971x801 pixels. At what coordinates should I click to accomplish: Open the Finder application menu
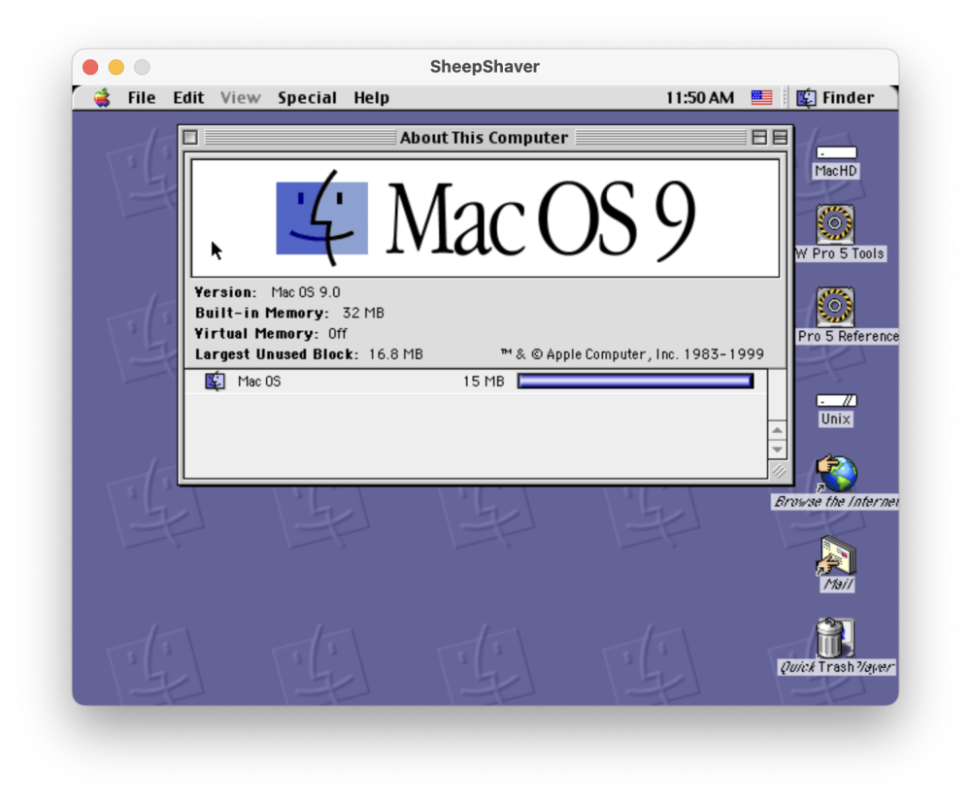click(x=835, y=98)
